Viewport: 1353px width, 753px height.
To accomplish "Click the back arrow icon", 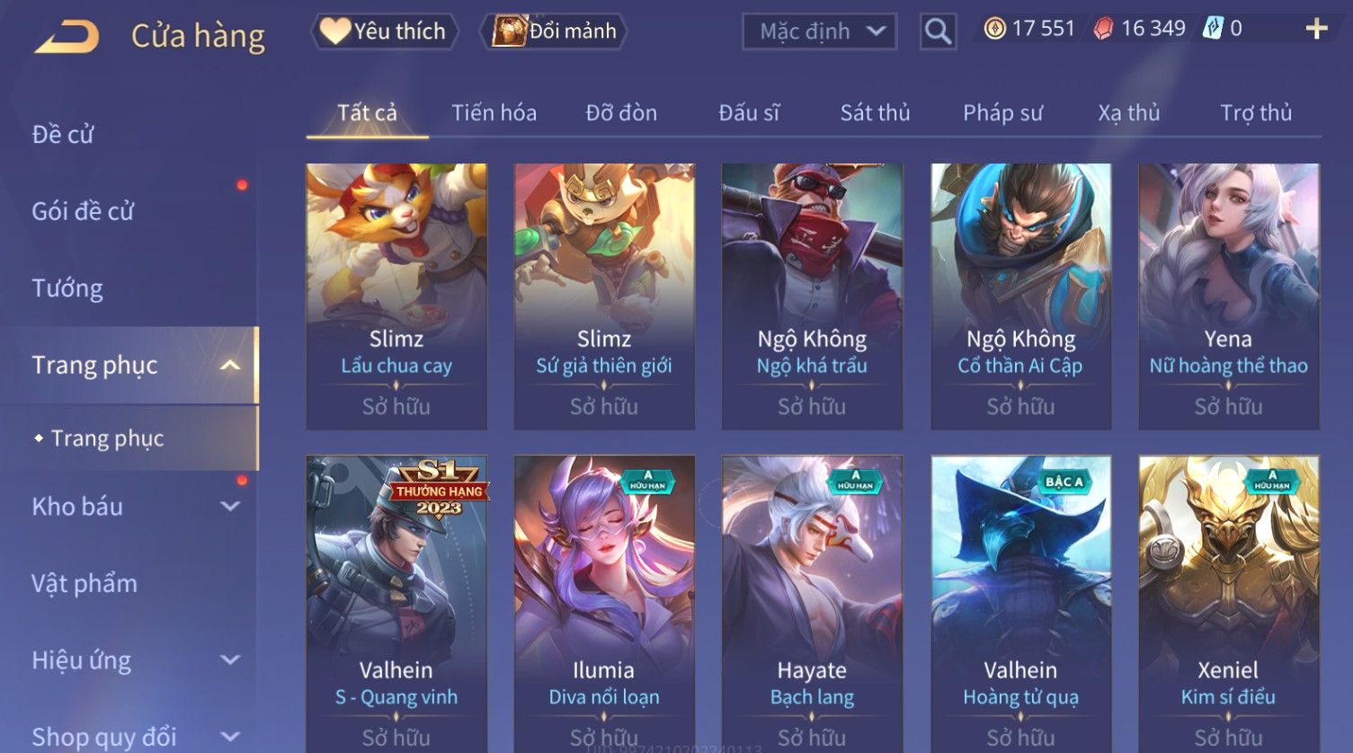I will pyautogui.click(x=67, y=37).
